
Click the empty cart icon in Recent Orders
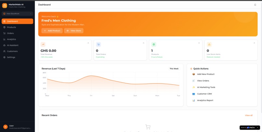pos(148,127)
